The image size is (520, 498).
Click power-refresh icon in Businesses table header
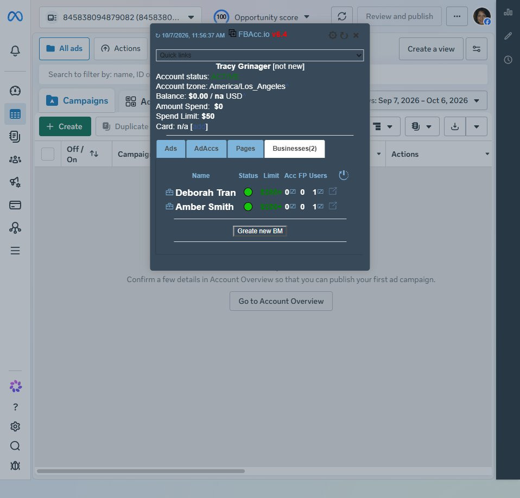point(344,175)
